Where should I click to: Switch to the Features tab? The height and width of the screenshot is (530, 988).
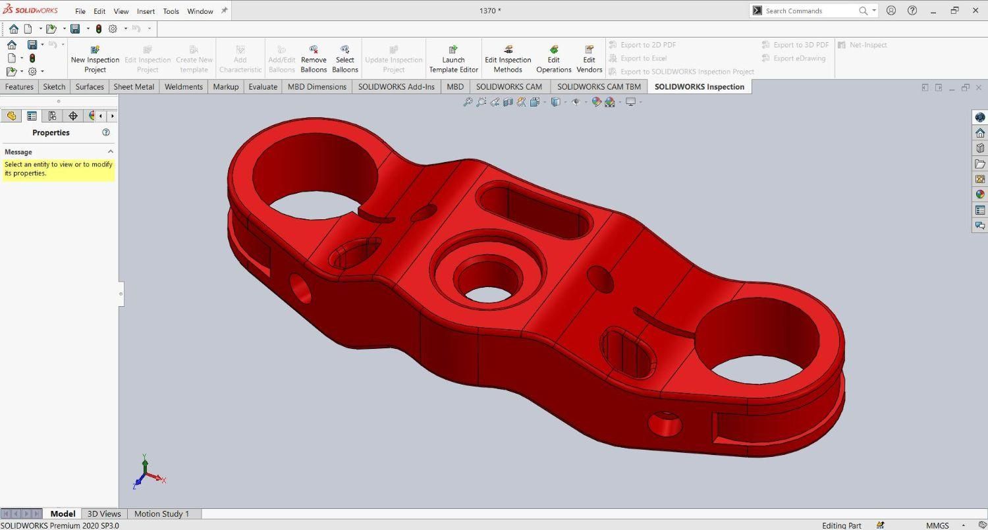pyautogui.click(x=19, y=87)
